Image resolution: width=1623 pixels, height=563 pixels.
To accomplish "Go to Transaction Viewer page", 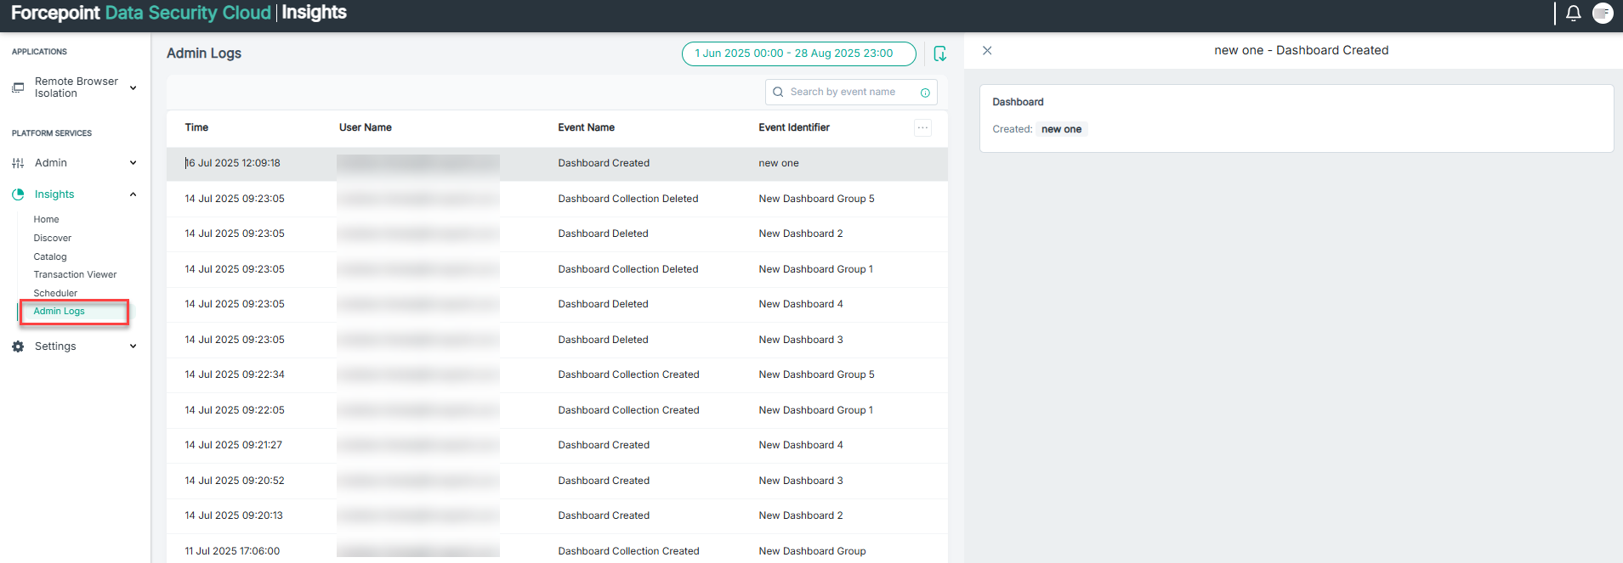I will [x=75, y=274].
